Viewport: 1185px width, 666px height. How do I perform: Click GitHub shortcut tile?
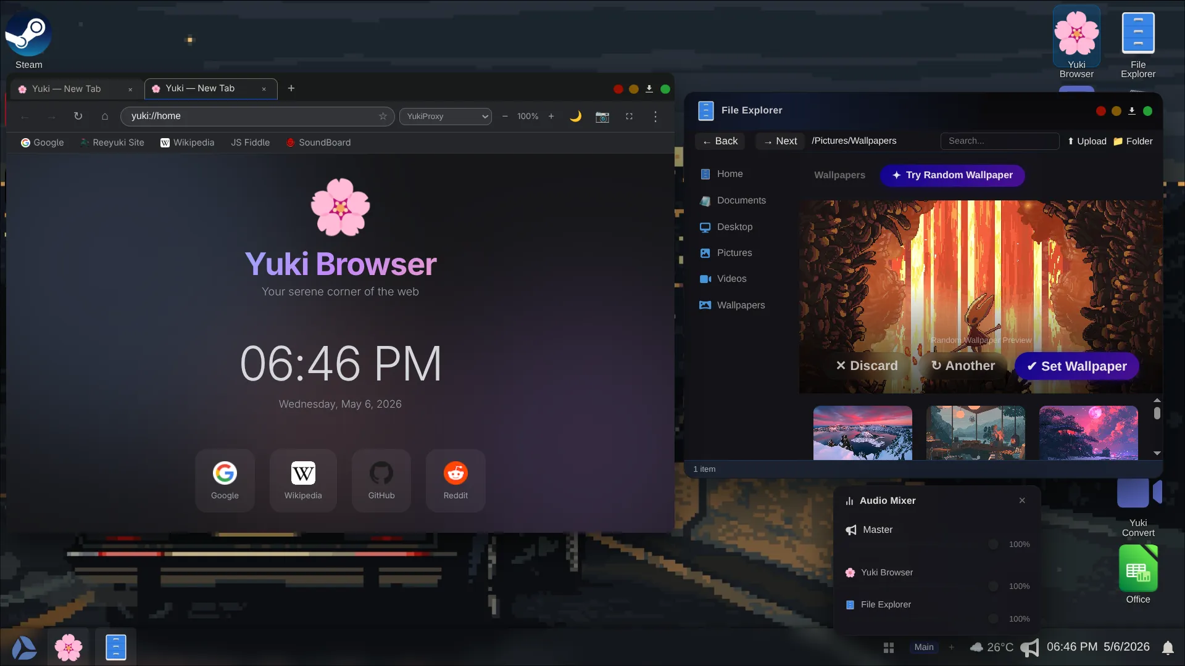(381, 480)
